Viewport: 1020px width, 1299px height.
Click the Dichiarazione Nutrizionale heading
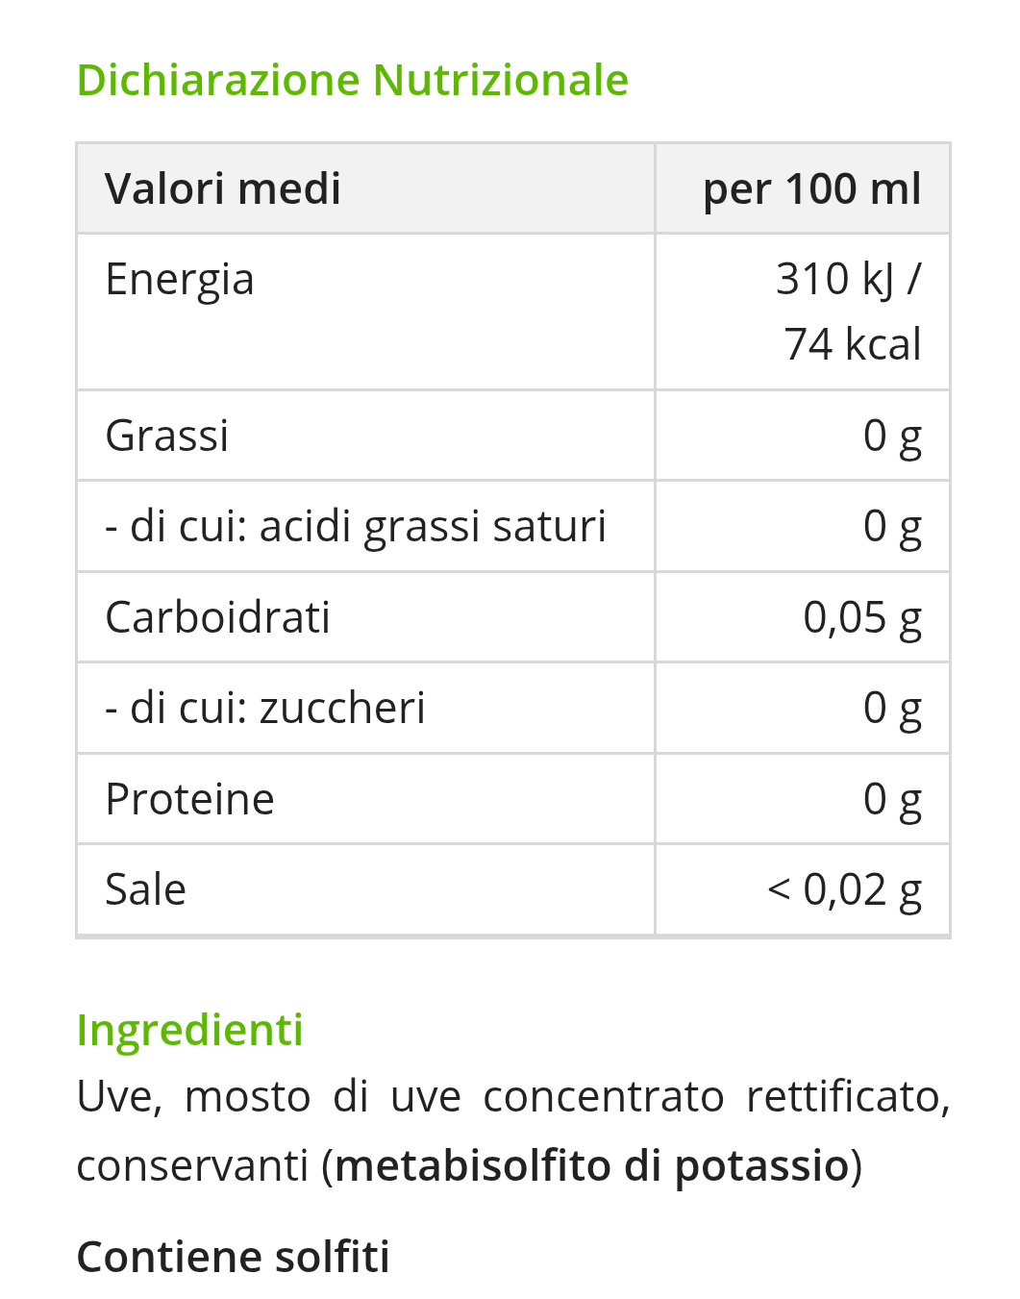click(x=352, y=80)
